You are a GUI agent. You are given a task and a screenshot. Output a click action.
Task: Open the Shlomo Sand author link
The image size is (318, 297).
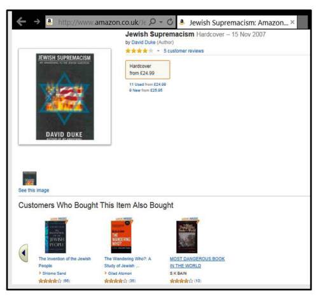tap(54, 273)
